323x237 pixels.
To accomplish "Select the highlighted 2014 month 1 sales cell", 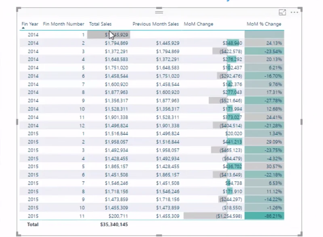I will pos(109,35).
